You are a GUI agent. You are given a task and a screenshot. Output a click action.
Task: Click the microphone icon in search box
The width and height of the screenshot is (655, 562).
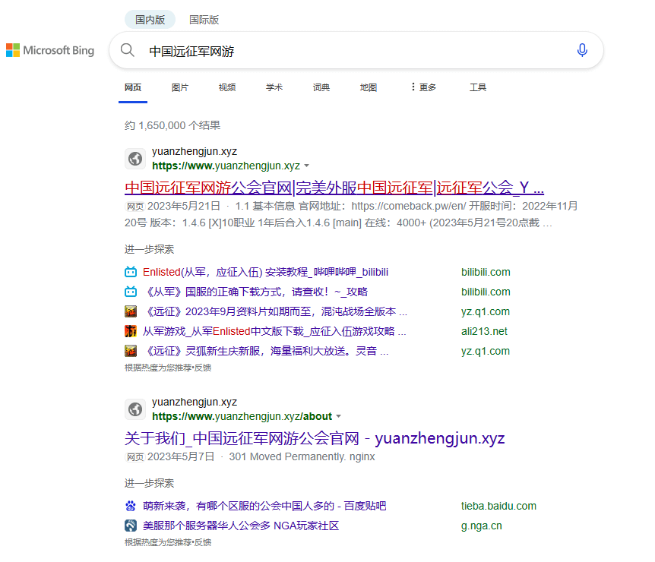[x=582, y=50]
